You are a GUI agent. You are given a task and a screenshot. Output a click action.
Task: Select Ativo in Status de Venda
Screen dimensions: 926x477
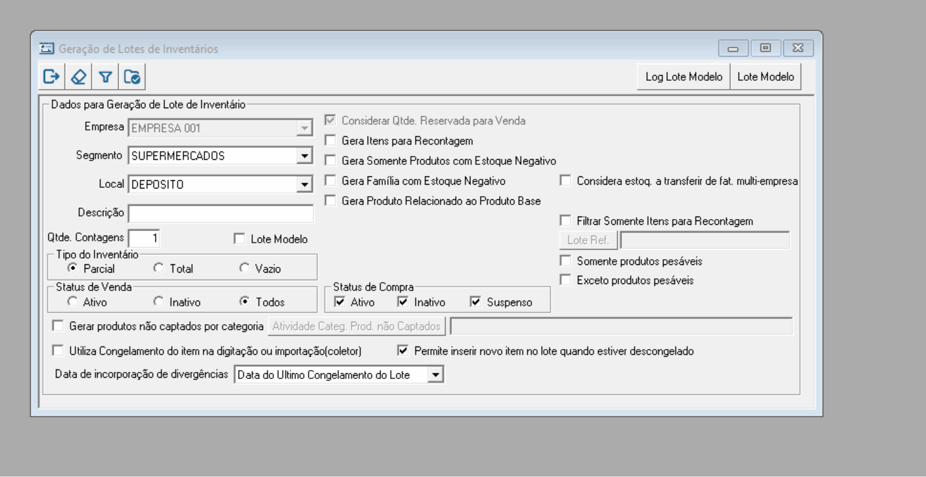click(x=72, y=302)
